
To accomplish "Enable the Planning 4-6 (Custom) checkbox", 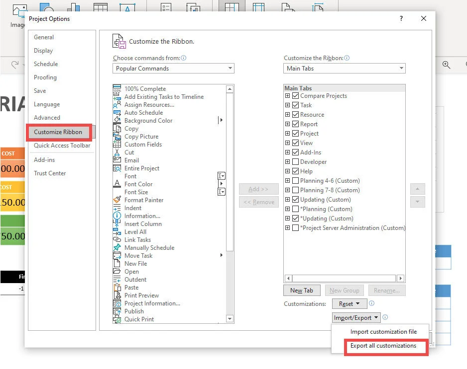I will tap(295, 181).
